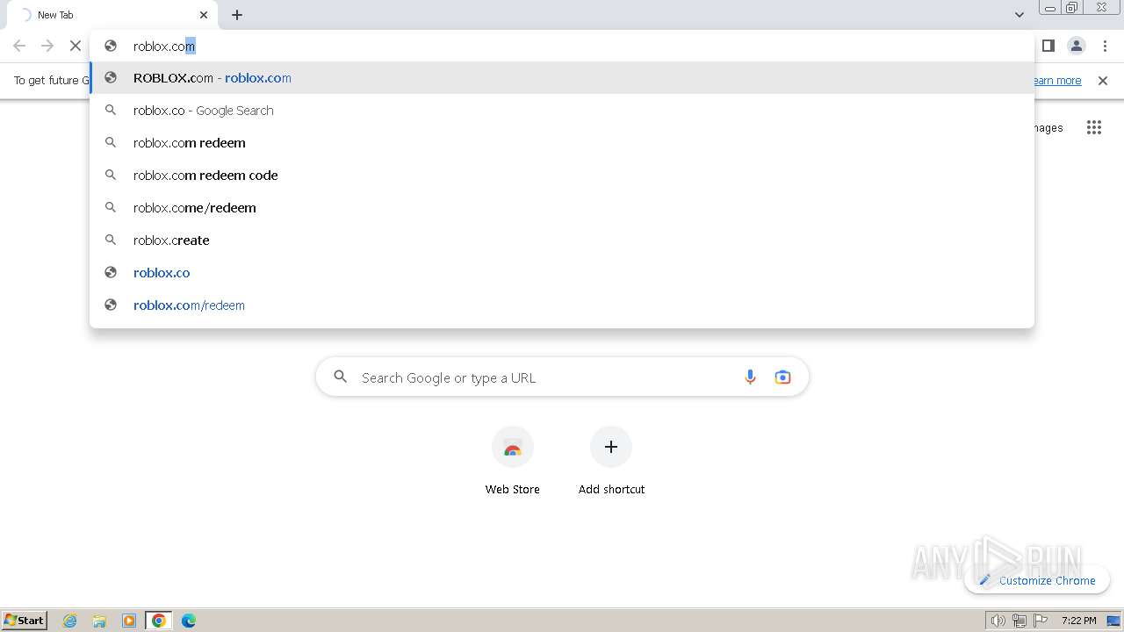Stop loading the page
Screen dimensions: 1124x632
click(x=76, y=46)
